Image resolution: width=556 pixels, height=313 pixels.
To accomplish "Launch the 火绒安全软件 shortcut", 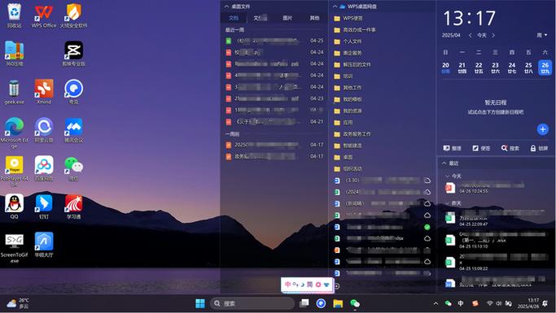I will [73, 15].
